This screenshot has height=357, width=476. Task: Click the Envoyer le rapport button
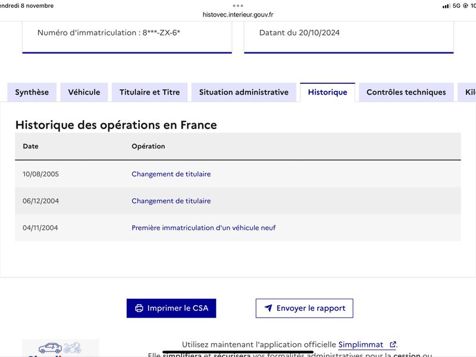305,308
